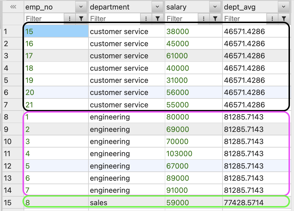This screenshot has width=294, height=211.
Task: Open emp_no filter options three-dot icon
Action: click(x=69, y=18)
